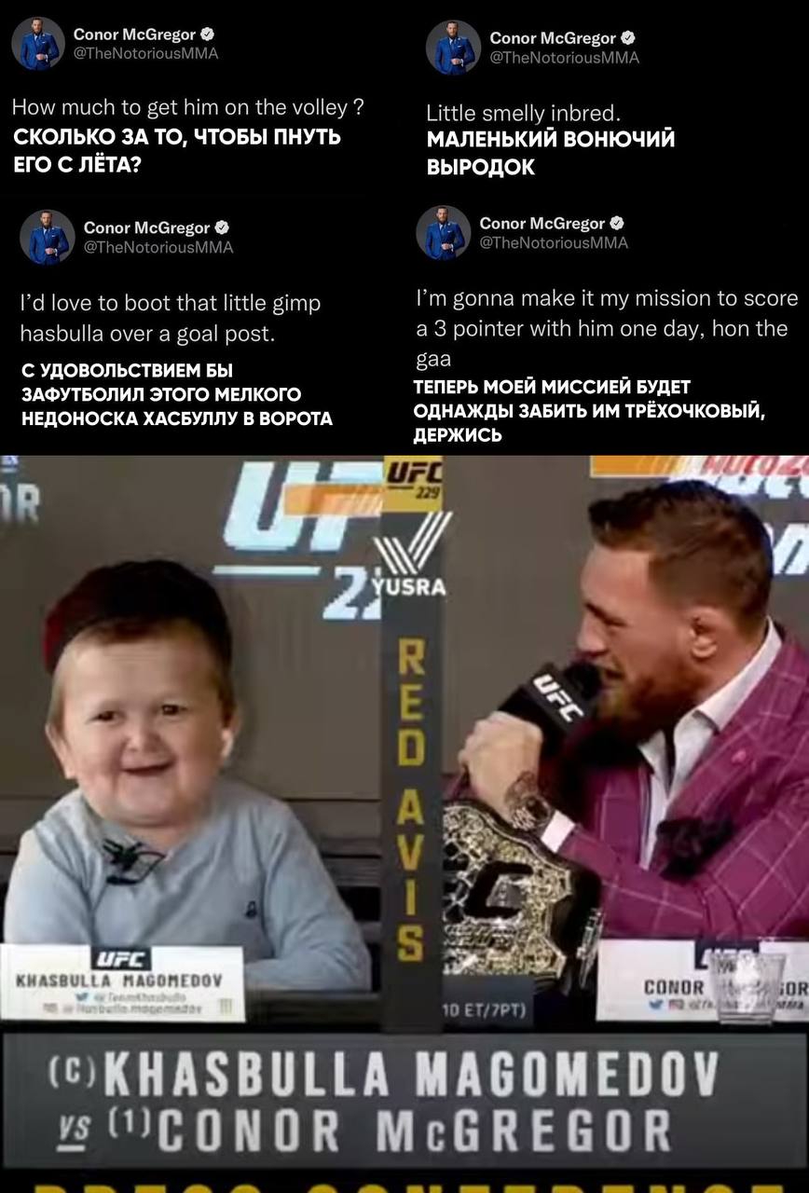Open @TheNotoriousMMA handle above the 'volley' tweet
Screen dimensions: 809x1193
[146, 53]
